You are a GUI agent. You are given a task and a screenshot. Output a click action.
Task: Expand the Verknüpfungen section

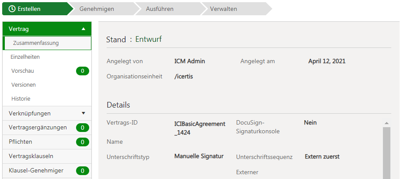(x=83, y=113)
